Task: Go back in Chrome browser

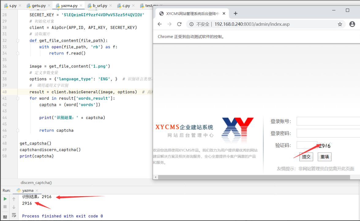Action: [160, 24]
